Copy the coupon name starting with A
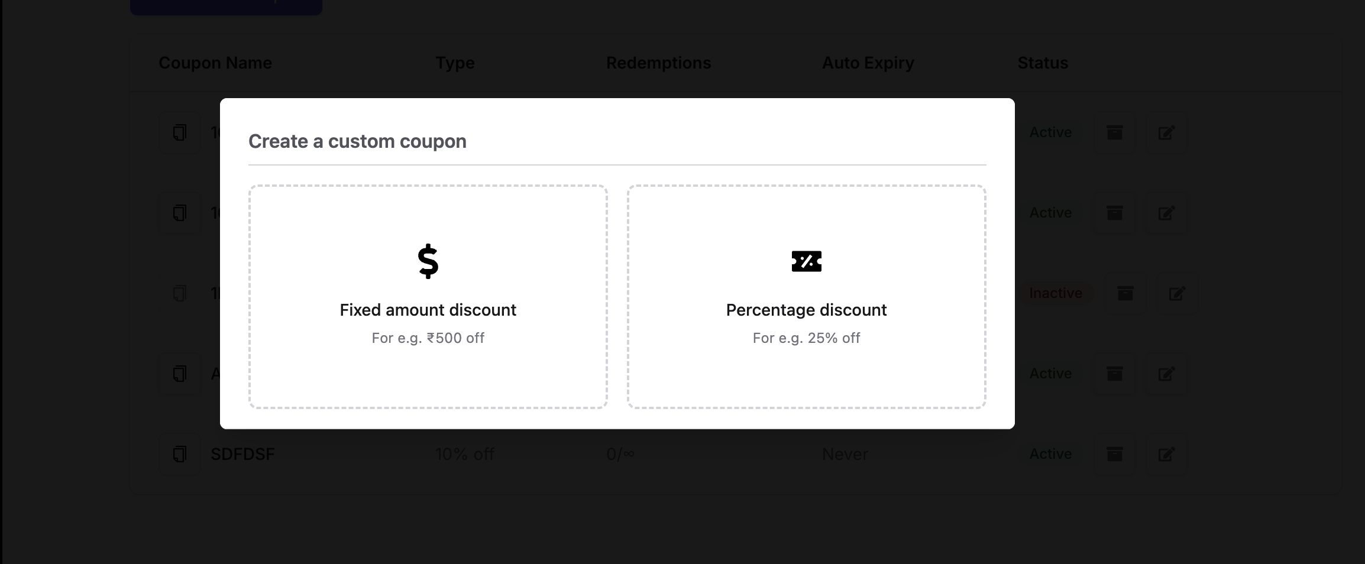Viewport: 1365px width, 564px height. (x=179, y=374)
